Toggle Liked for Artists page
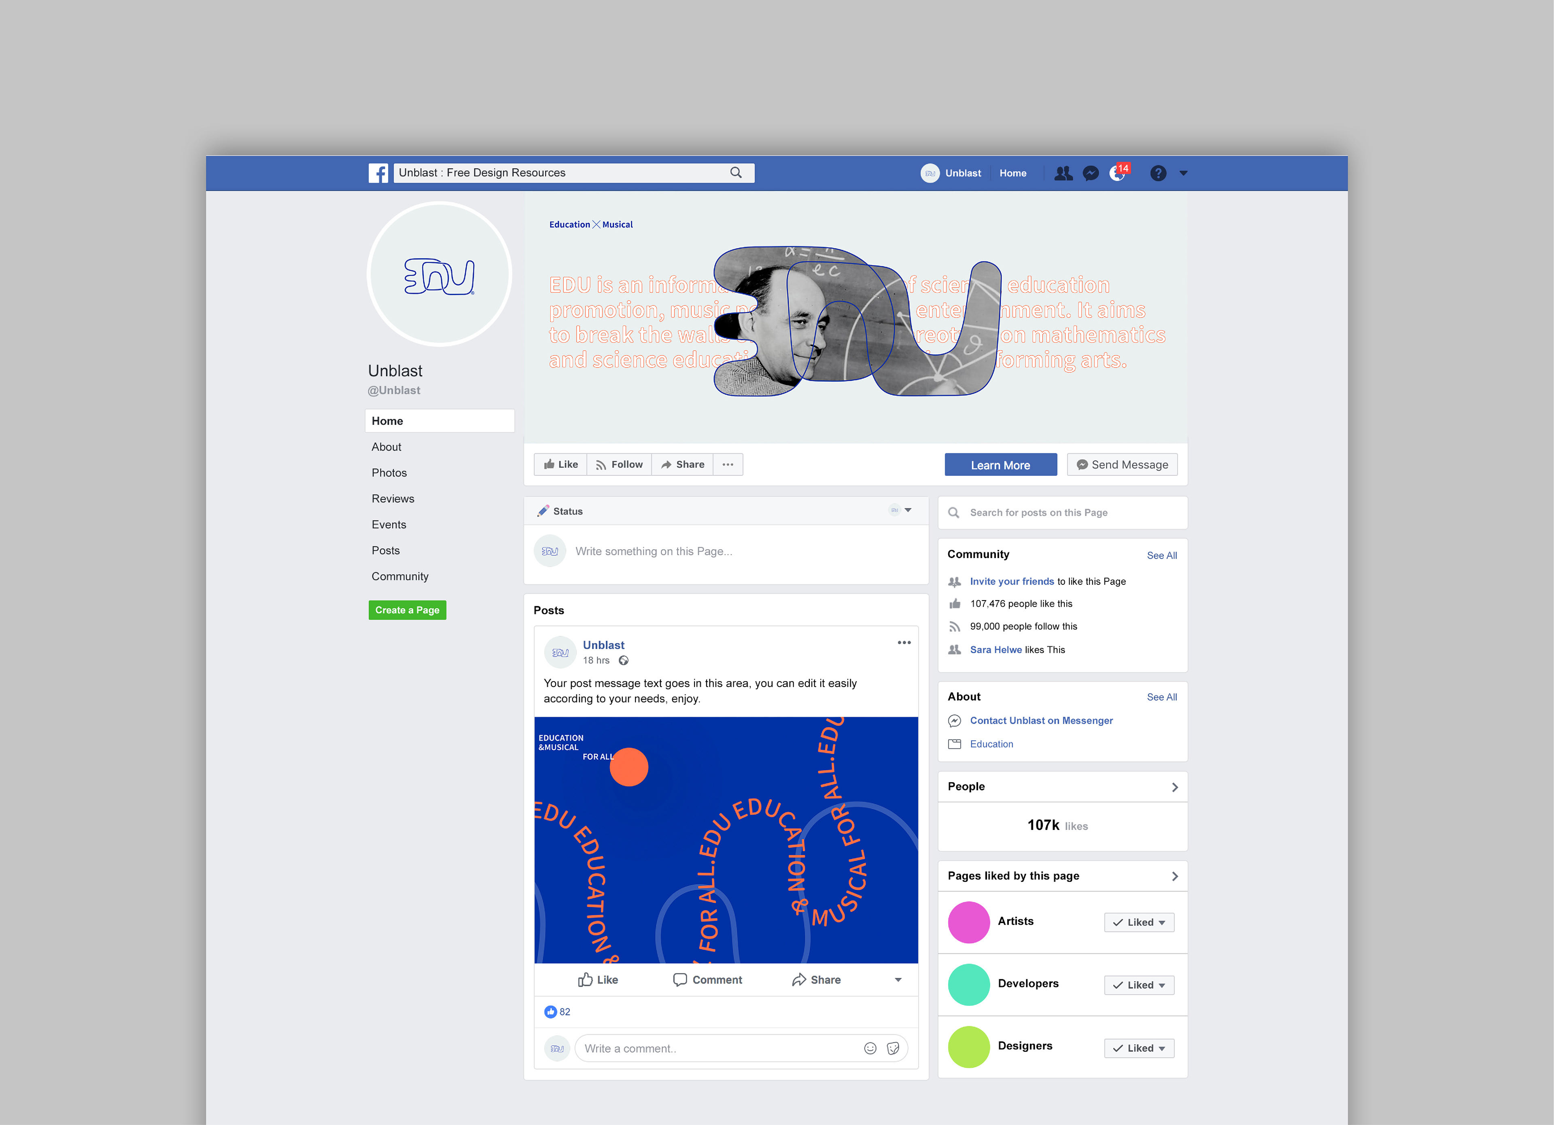 tap(1139, 922)
